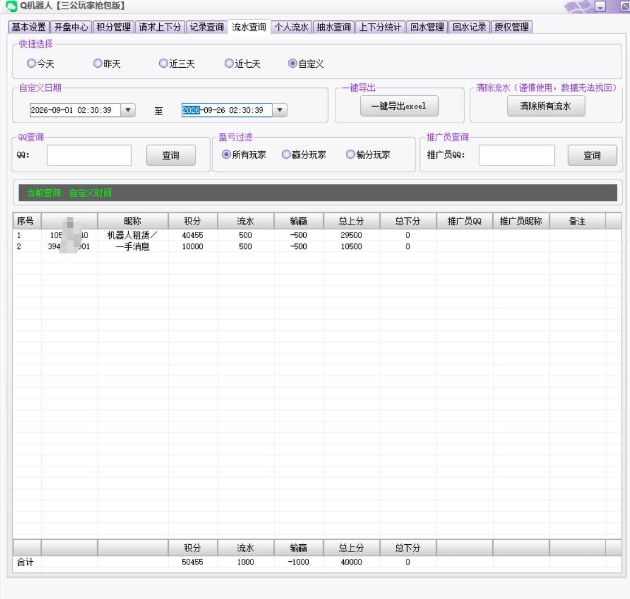
Task: Click the 清除所有流水 button
Action: 546,106
